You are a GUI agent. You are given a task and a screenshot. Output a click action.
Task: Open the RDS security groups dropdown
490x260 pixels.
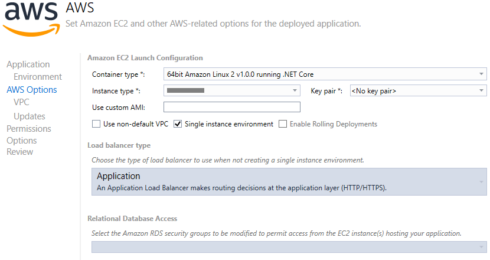tap(289, 246)
